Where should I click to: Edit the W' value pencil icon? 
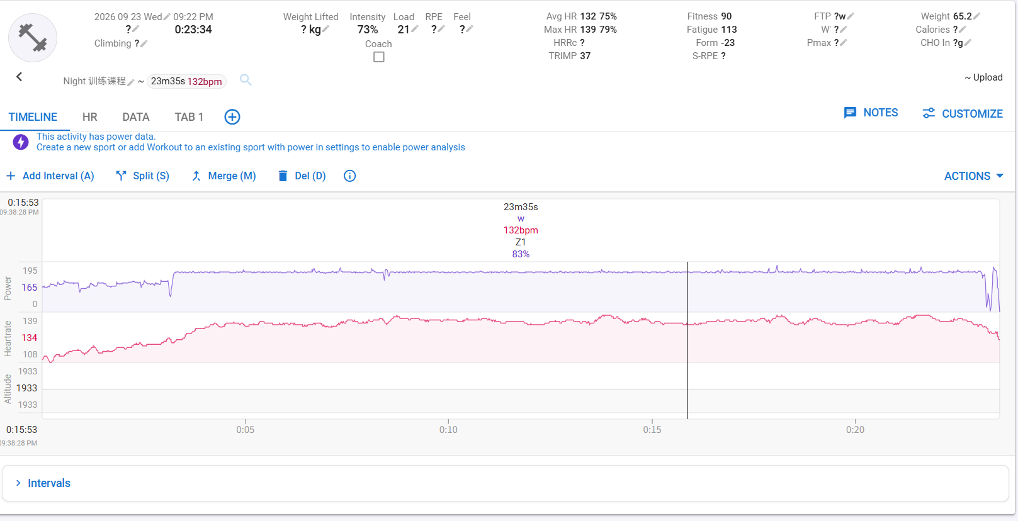pos(844,30)
